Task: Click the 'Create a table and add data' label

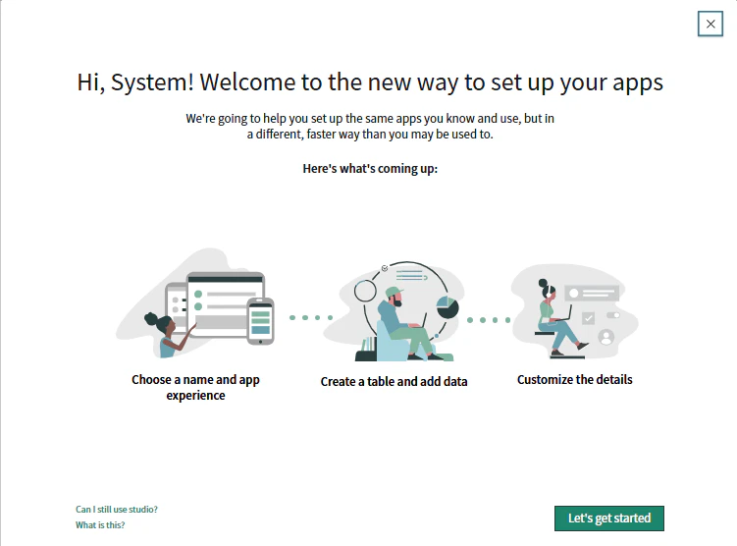Action: click(x=394, y=381)
